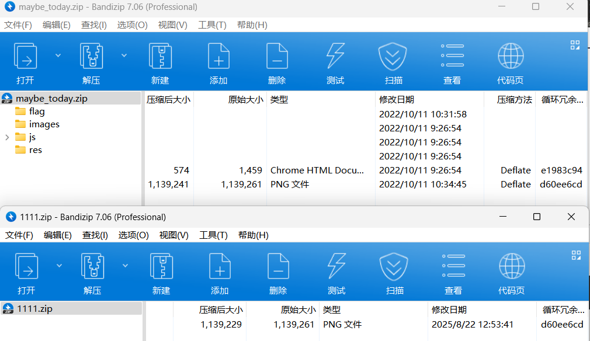Open dropdown arrow beside 打开 in maybe_today.zip window

click(x=58, y=55)
